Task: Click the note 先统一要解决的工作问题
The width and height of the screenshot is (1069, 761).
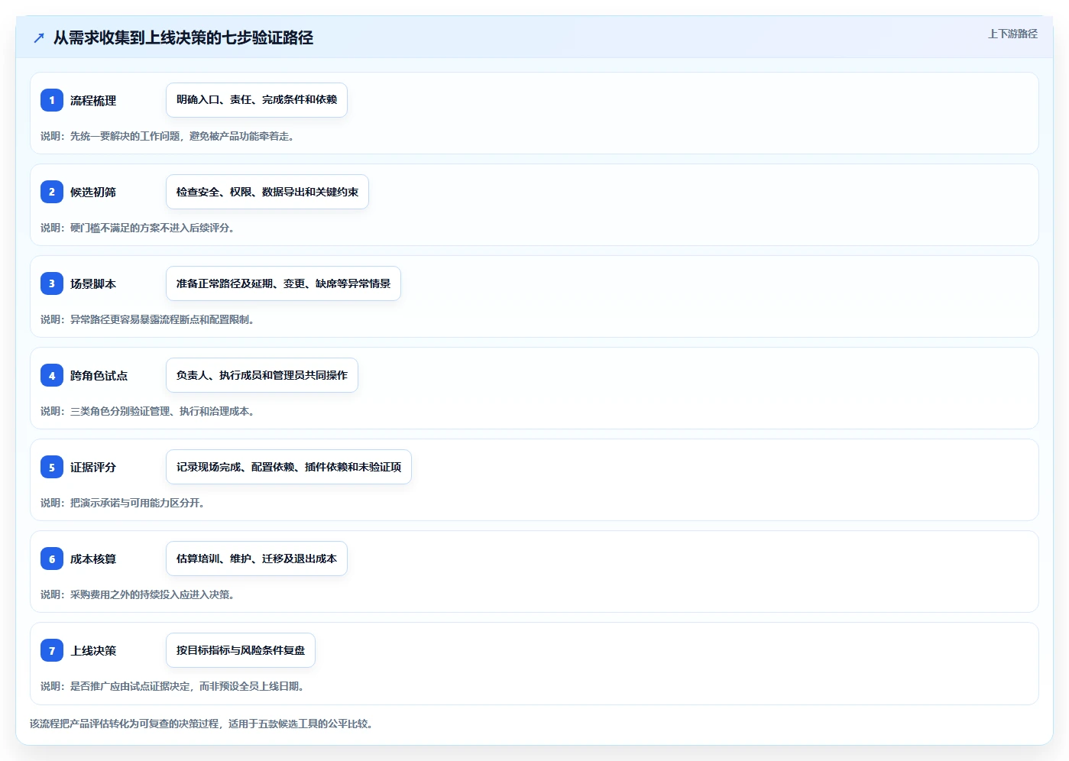Action: coord(125,136)
